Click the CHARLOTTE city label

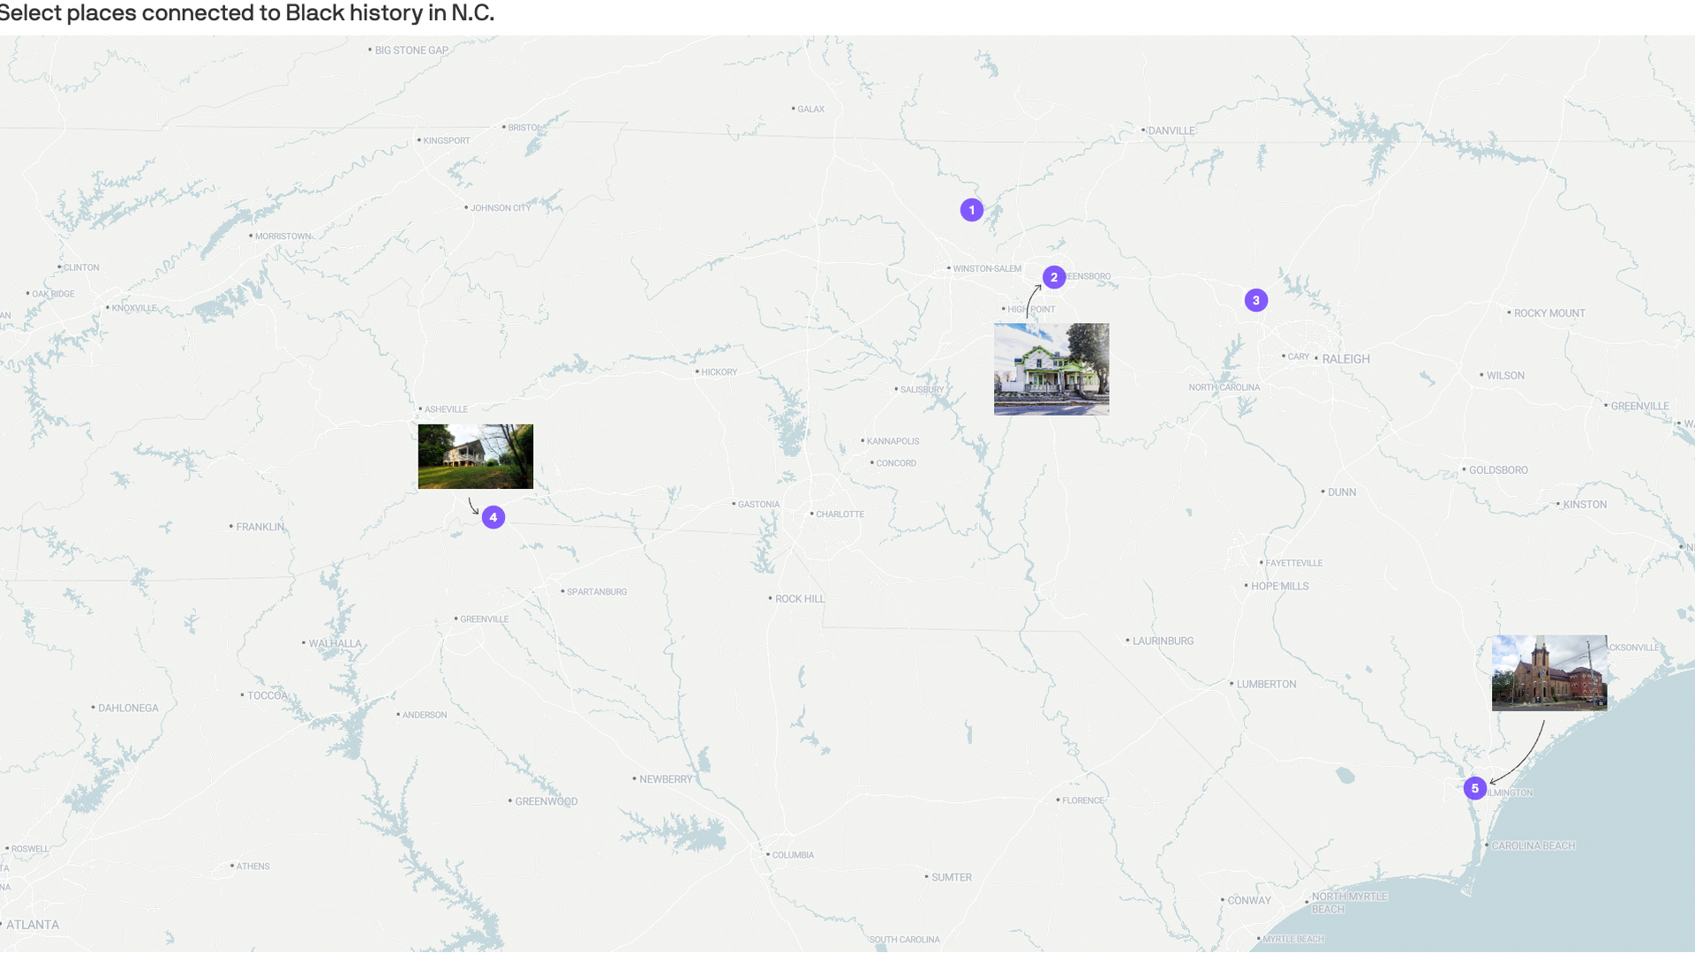click(840, 514)
